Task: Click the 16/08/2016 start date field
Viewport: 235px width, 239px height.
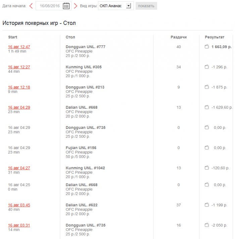Action: (x=53, y=6)
